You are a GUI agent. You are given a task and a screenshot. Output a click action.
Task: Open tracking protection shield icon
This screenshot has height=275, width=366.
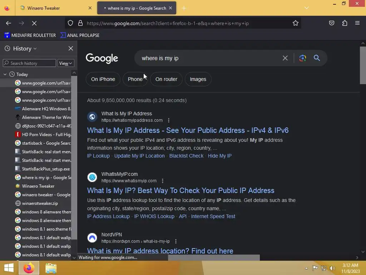(x=70, y=23)
